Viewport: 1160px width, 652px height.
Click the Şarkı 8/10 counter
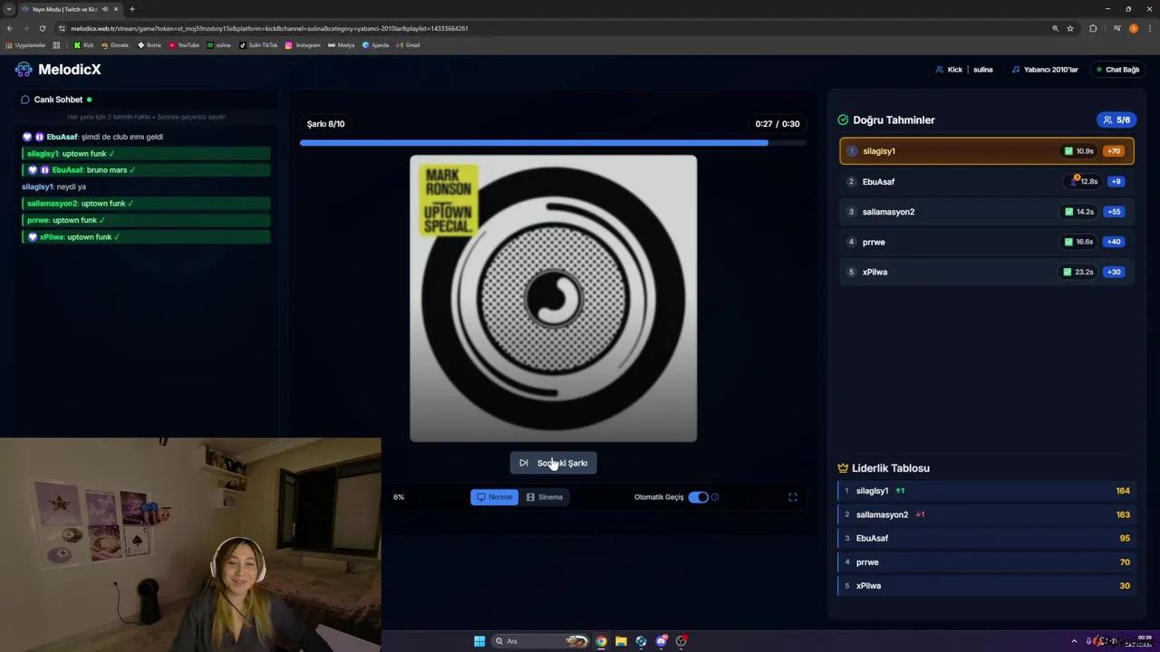tap(325, 124)
